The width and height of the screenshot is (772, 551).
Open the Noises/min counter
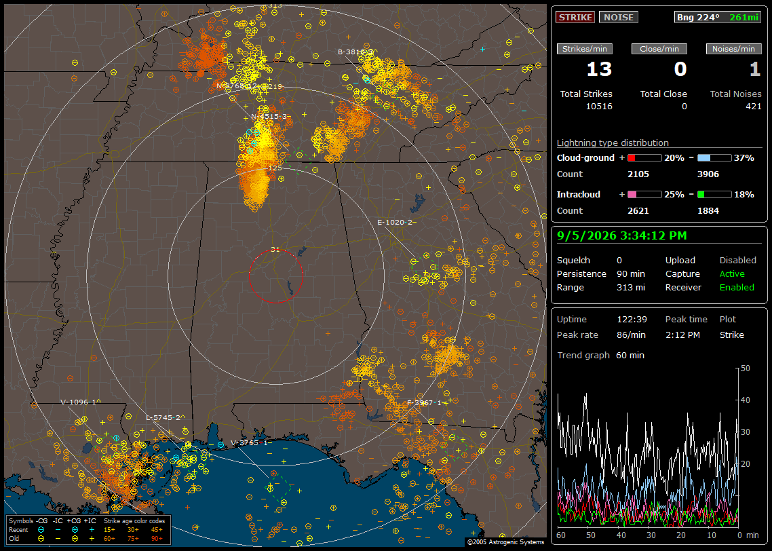[733, 49]
